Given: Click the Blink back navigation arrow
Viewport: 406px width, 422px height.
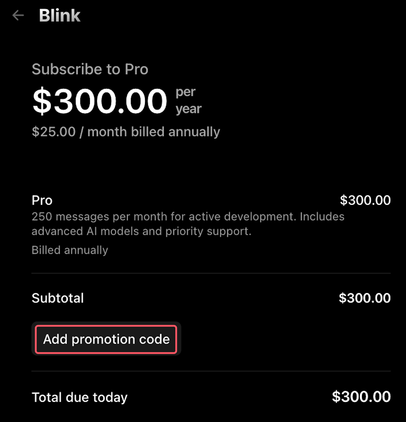Looking at the screenshot, I should [18, 15].
